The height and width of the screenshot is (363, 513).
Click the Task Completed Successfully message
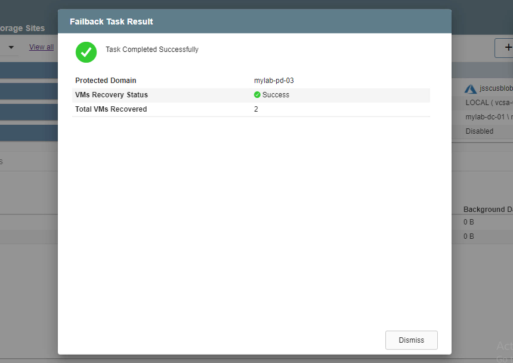click(152, 50)
